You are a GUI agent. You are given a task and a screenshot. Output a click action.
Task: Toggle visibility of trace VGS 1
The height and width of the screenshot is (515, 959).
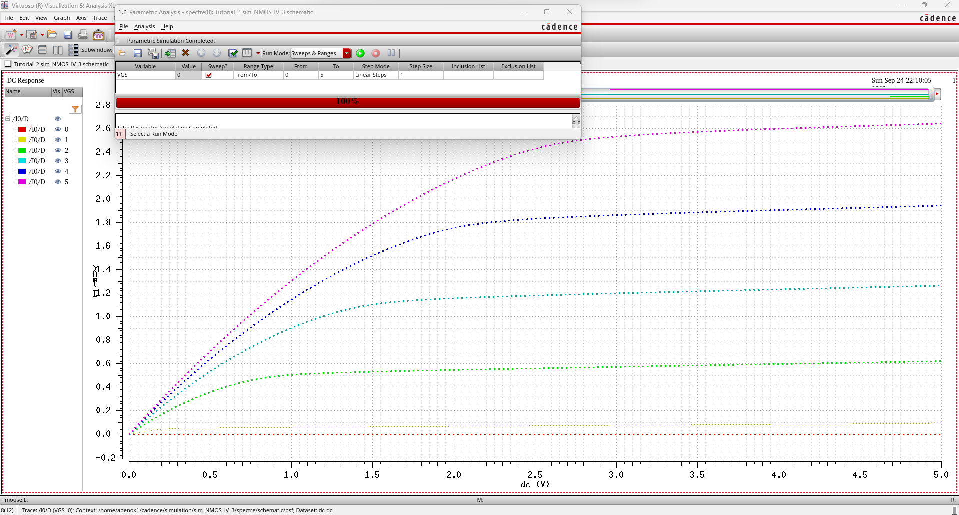pos(58,140)
